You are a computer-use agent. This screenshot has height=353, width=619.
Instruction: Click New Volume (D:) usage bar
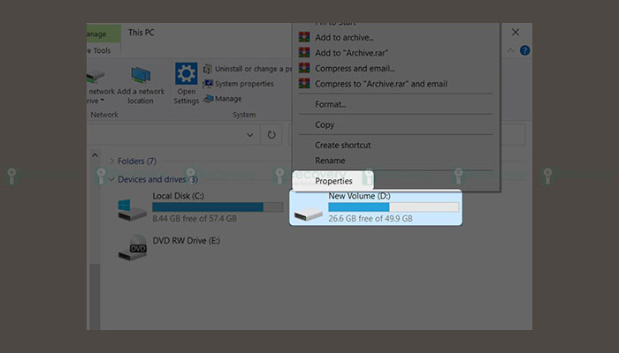394,207
